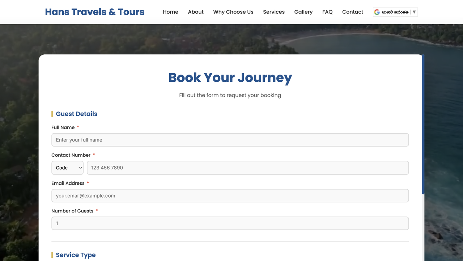Image resolution: width=463 pixels, height=261 pixels.
Task: Click the Service Type section heading
Action: pos(76,255)
